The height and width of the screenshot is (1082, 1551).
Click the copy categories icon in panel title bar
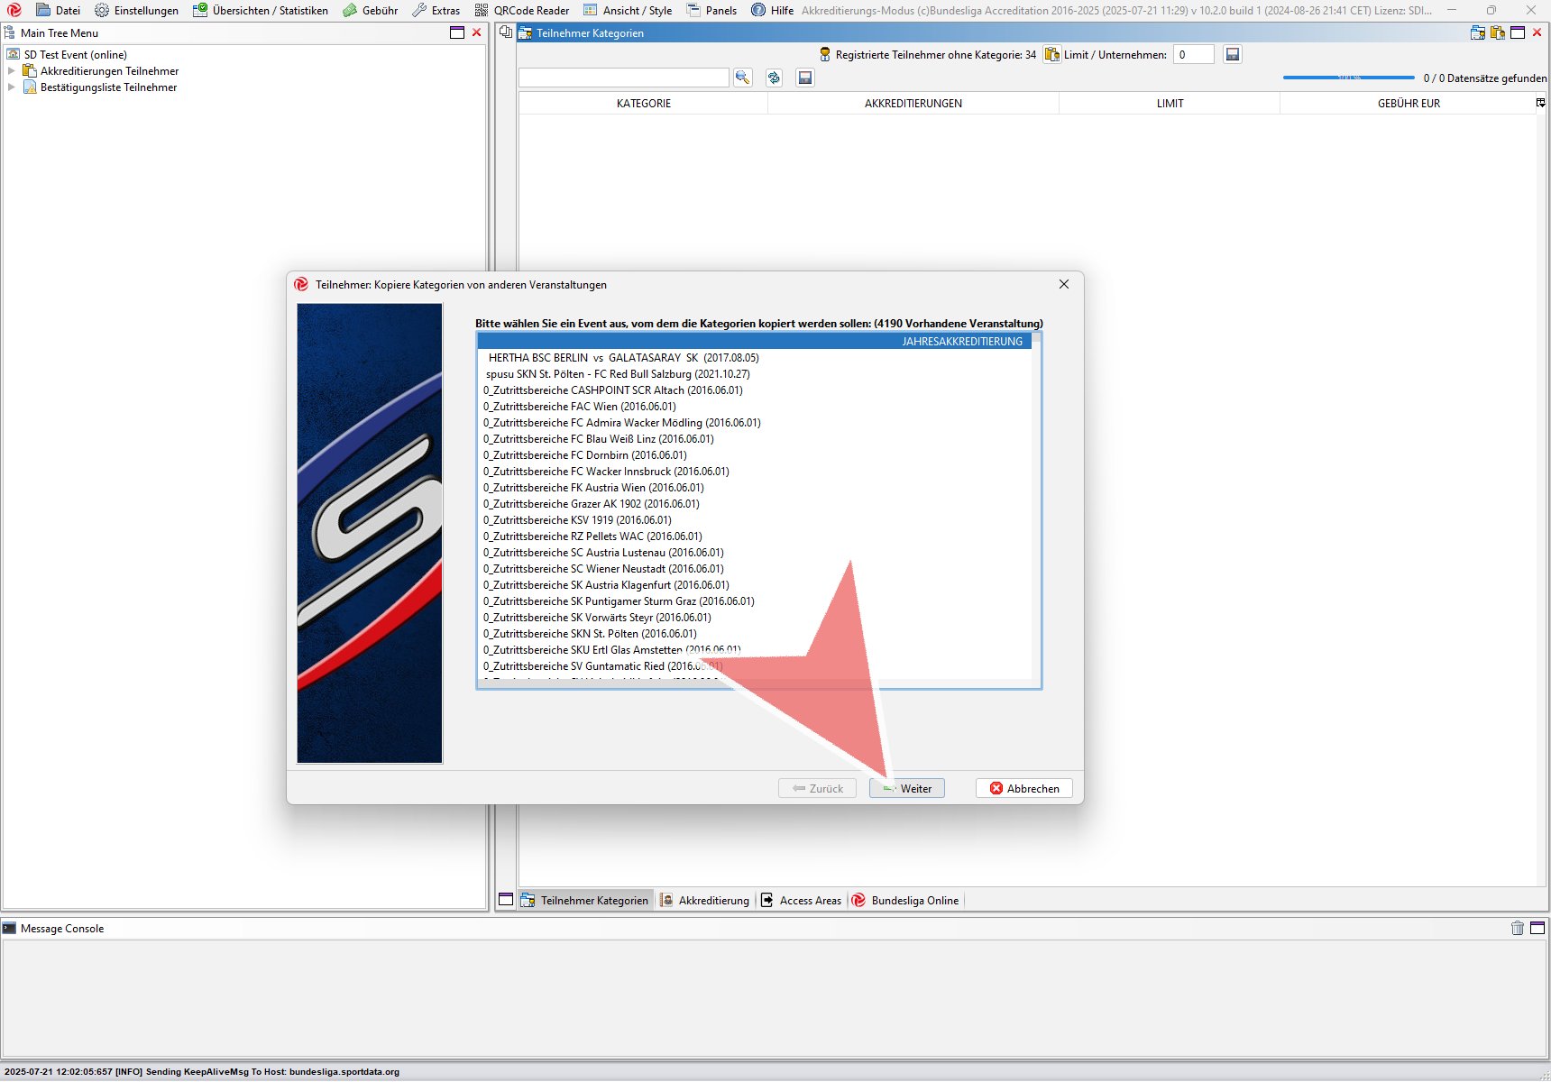(x=1477, y=32)
